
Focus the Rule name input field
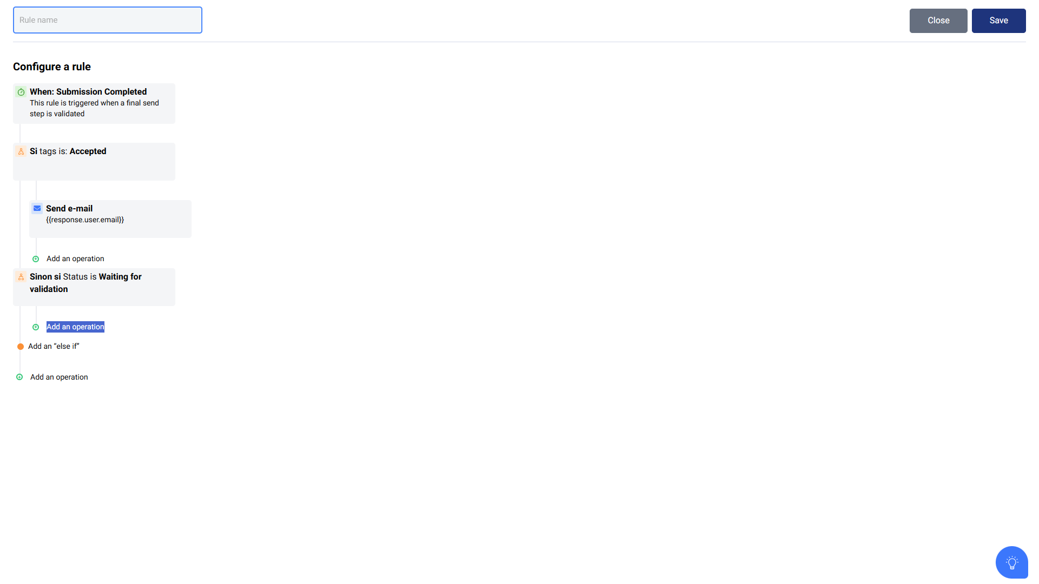pos(108,20)
